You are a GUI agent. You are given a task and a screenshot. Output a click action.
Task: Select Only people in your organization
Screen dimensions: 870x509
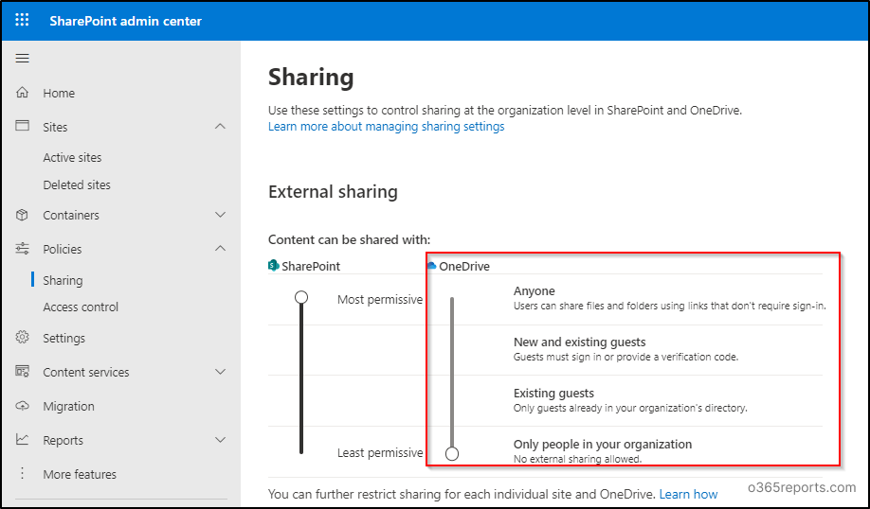pyautogui.click(x=603, y=444)
